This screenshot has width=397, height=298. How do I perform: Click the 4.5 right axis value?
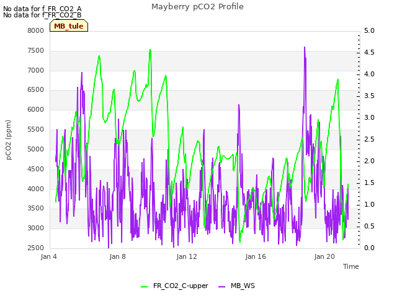click(x=369, y=52)
